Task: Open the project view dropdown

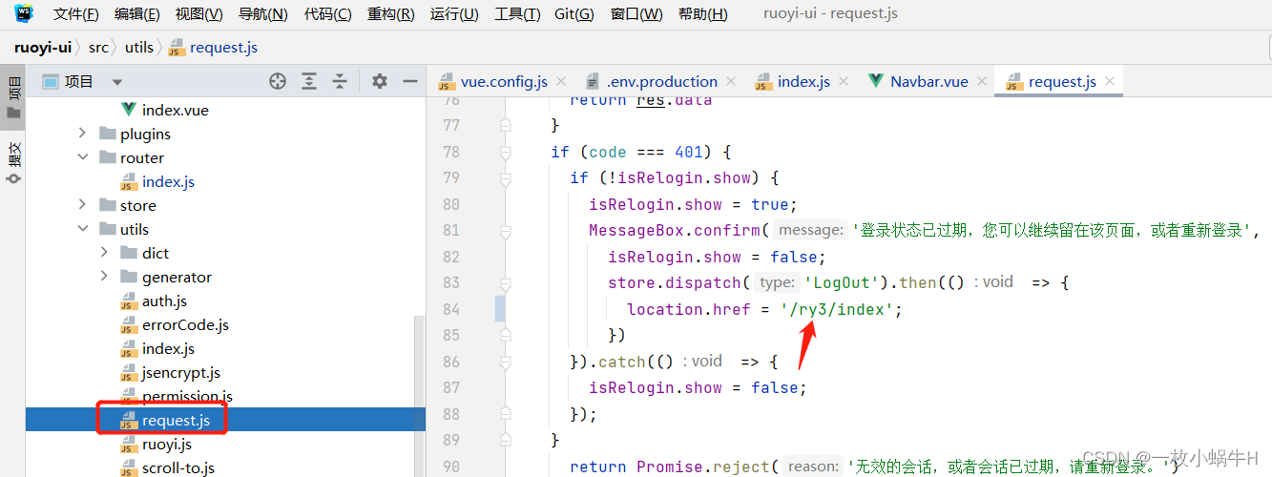Action: [x=117, y=82]
